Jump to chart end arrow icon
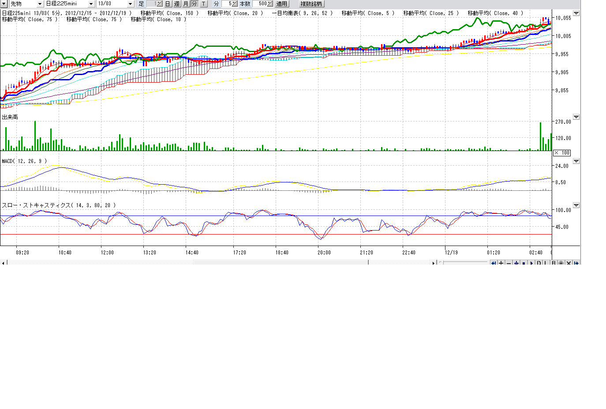The image size is (606, 409). tap(576, 263)
